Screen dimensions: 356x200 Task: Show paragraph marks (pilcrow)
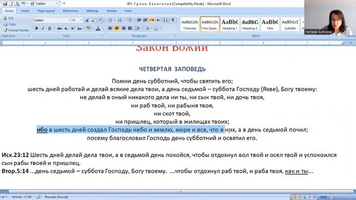pyautogui.click(x=173, y=21)
